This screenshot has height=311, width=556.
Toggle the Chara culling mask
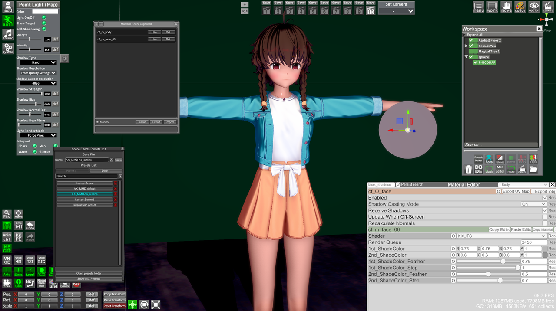click(x=35, y=146)
